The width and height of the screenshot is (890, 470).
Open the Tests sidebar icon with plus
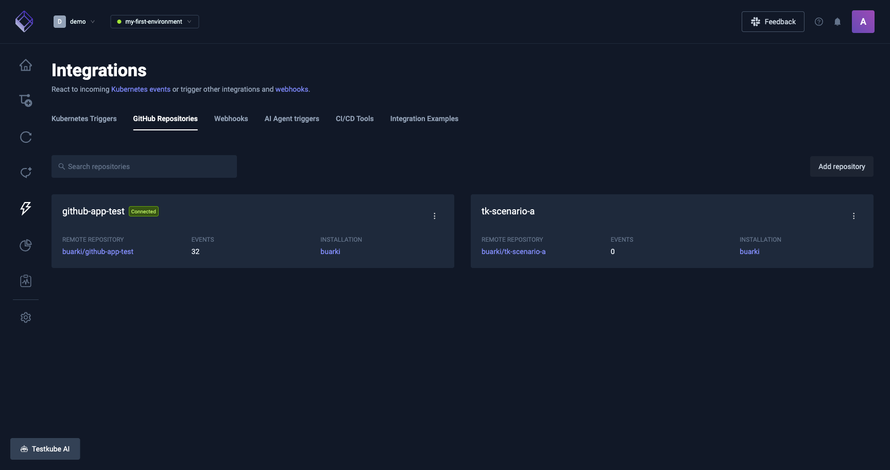[x=26, y=100]
